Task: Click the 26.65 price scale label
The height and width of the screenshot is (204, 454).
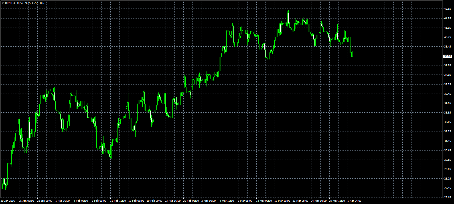Action: (x=447, y=197)
